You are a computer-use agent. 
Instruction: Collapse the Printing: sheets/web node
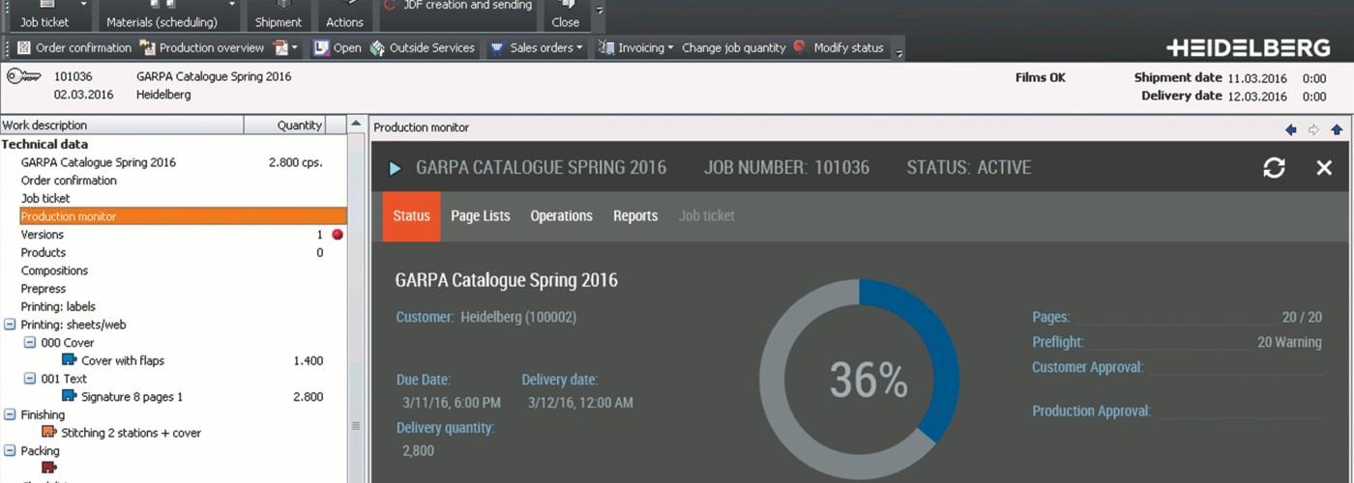click(x=10, y=325)
